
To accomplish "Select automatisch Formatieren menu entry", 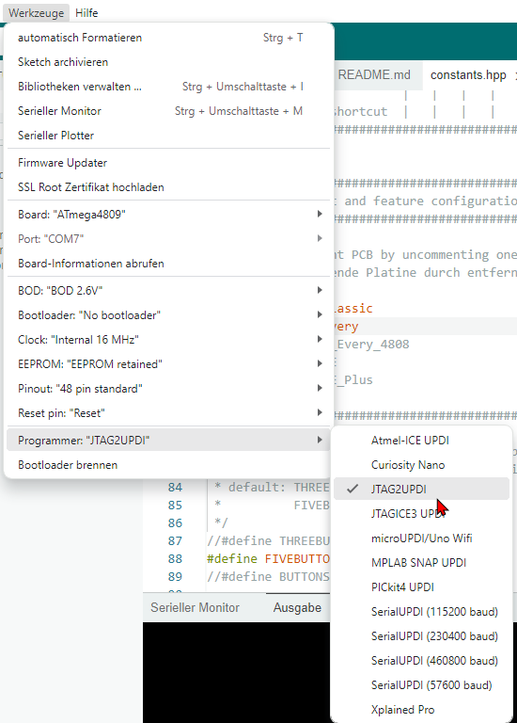I will (x=168, y=38).
